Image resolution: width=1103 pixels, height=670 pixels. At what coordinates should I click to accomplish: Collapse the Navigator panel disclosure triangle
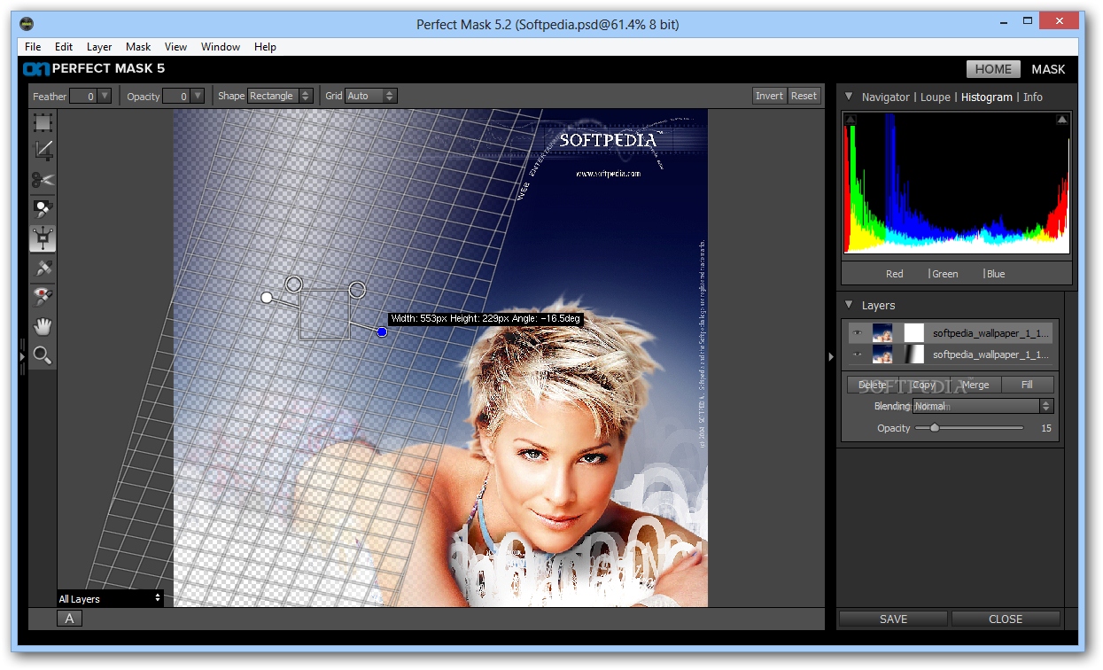(x=849, y=97)
